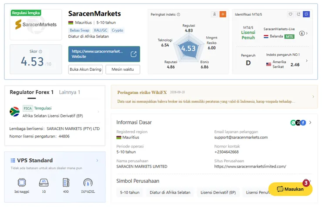Expand the Informasi Dasar chevron
Image resolution: width=322 pixels, height=207 pixels.
[x=310, y=122]
